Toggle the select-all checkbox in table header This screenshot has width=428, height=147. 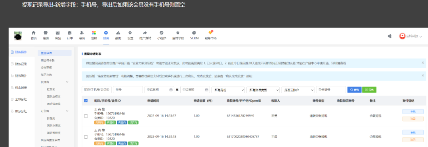coord(86,101)
